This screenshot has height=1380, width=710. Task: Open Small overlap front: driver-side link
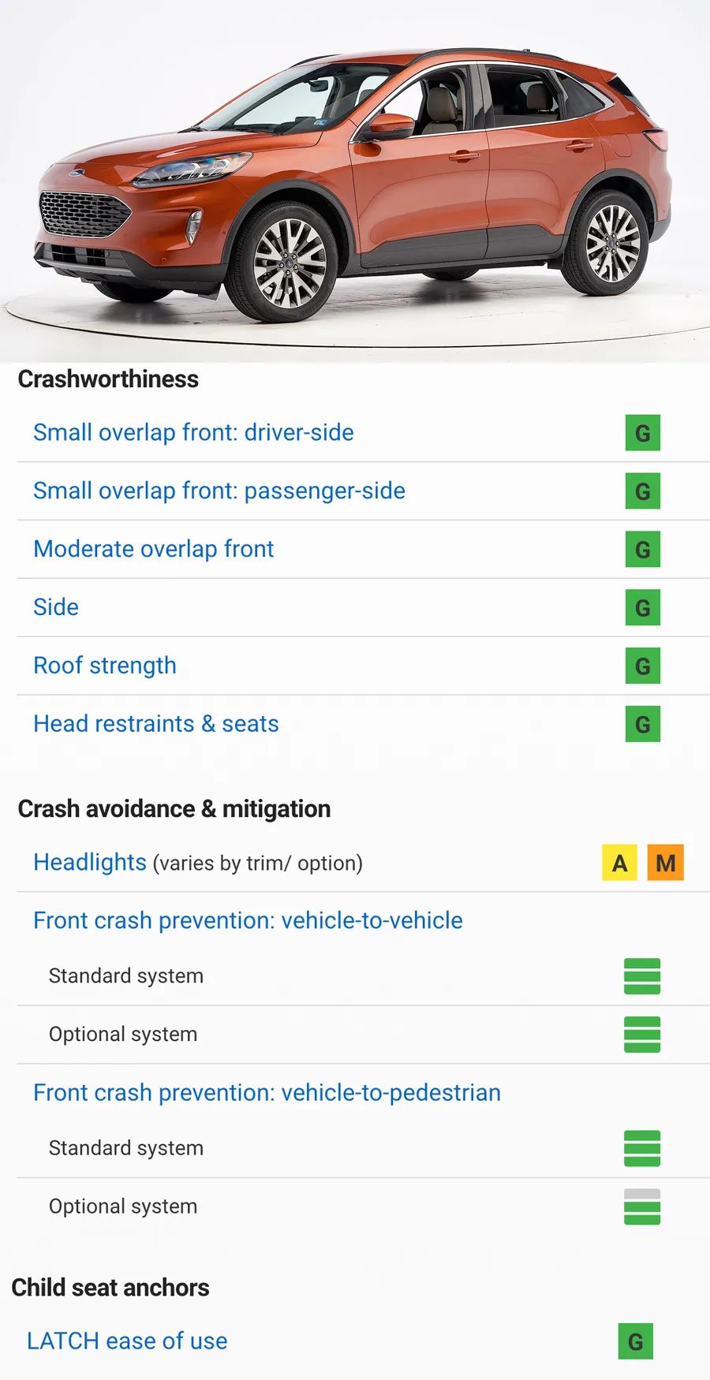click(193, 432)
